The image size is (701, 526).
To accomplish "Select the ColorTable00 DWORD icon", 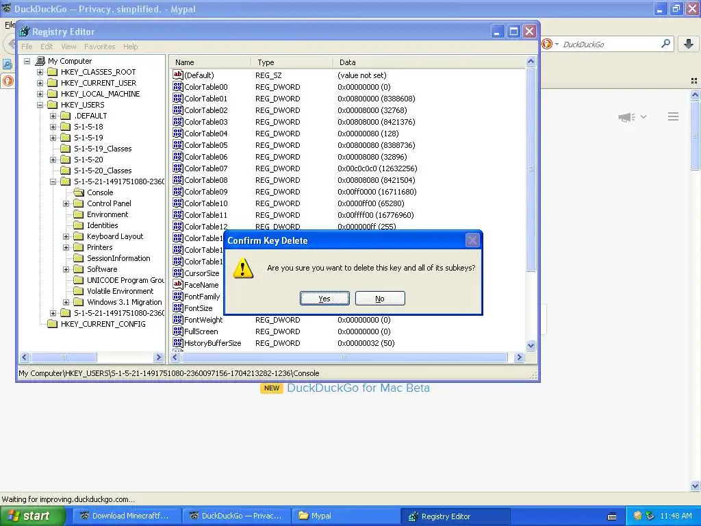I will pyautogui.click(x=178, y=87).
